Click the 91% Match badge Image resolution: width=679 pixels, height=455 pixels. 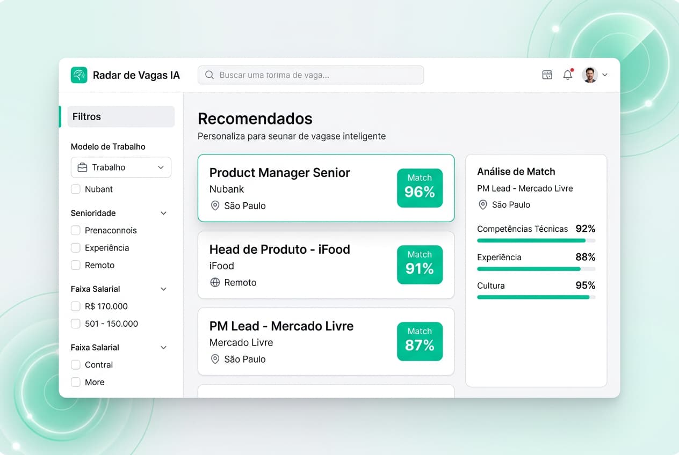tap(420, 265)
